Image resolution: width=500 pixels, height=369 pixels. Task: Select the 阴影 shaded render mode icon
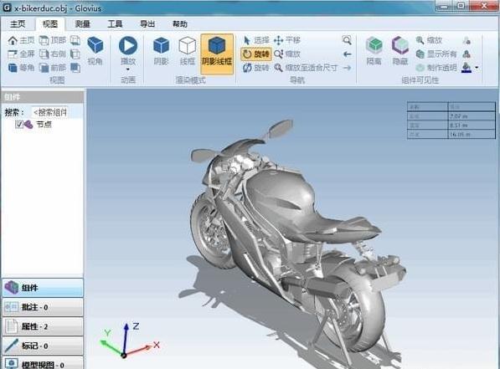pyautogui.click(x=161, y=51)
